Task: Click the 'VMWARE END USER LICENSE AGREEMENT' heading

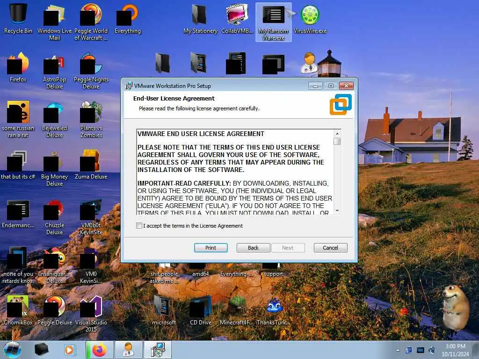Action: [201, 134]
